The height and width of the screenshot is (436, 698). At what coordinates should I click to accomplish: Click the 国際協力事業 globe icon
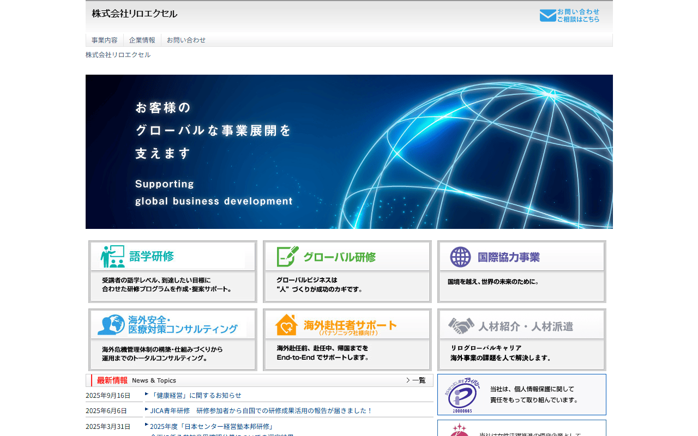(x=460, y=257)
